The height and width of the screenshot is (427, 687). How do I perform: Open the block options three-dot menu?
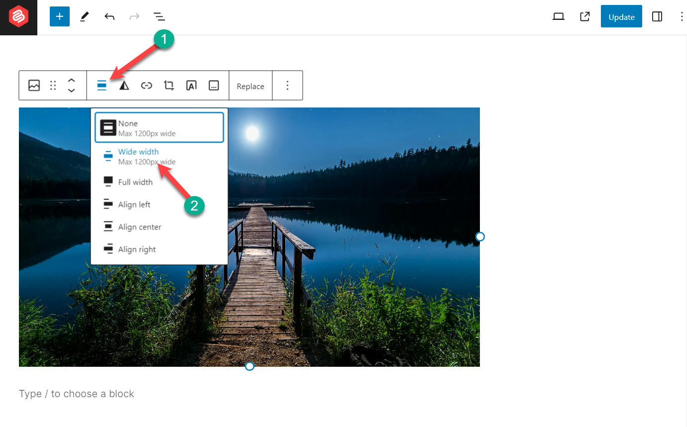pyautogui.click(x=287, y=85)
